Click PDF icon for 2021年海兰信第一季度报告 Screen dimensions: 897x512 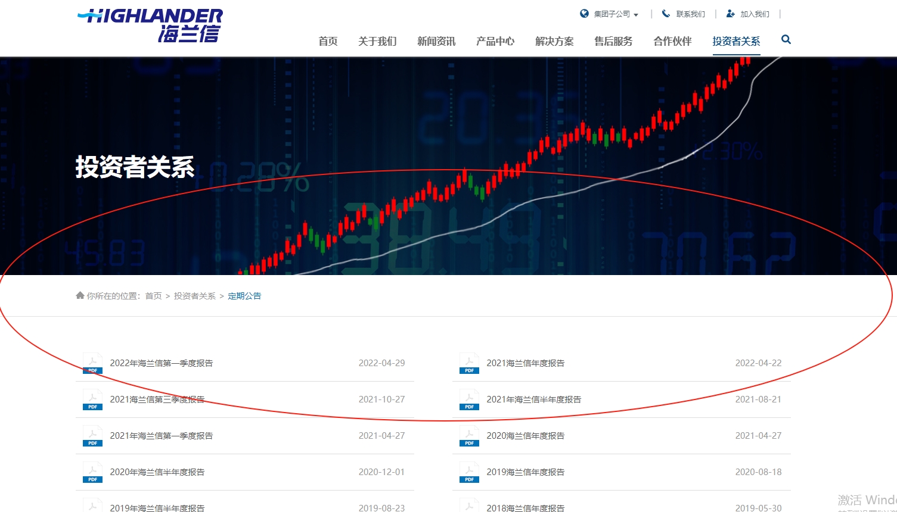[92, 436]
